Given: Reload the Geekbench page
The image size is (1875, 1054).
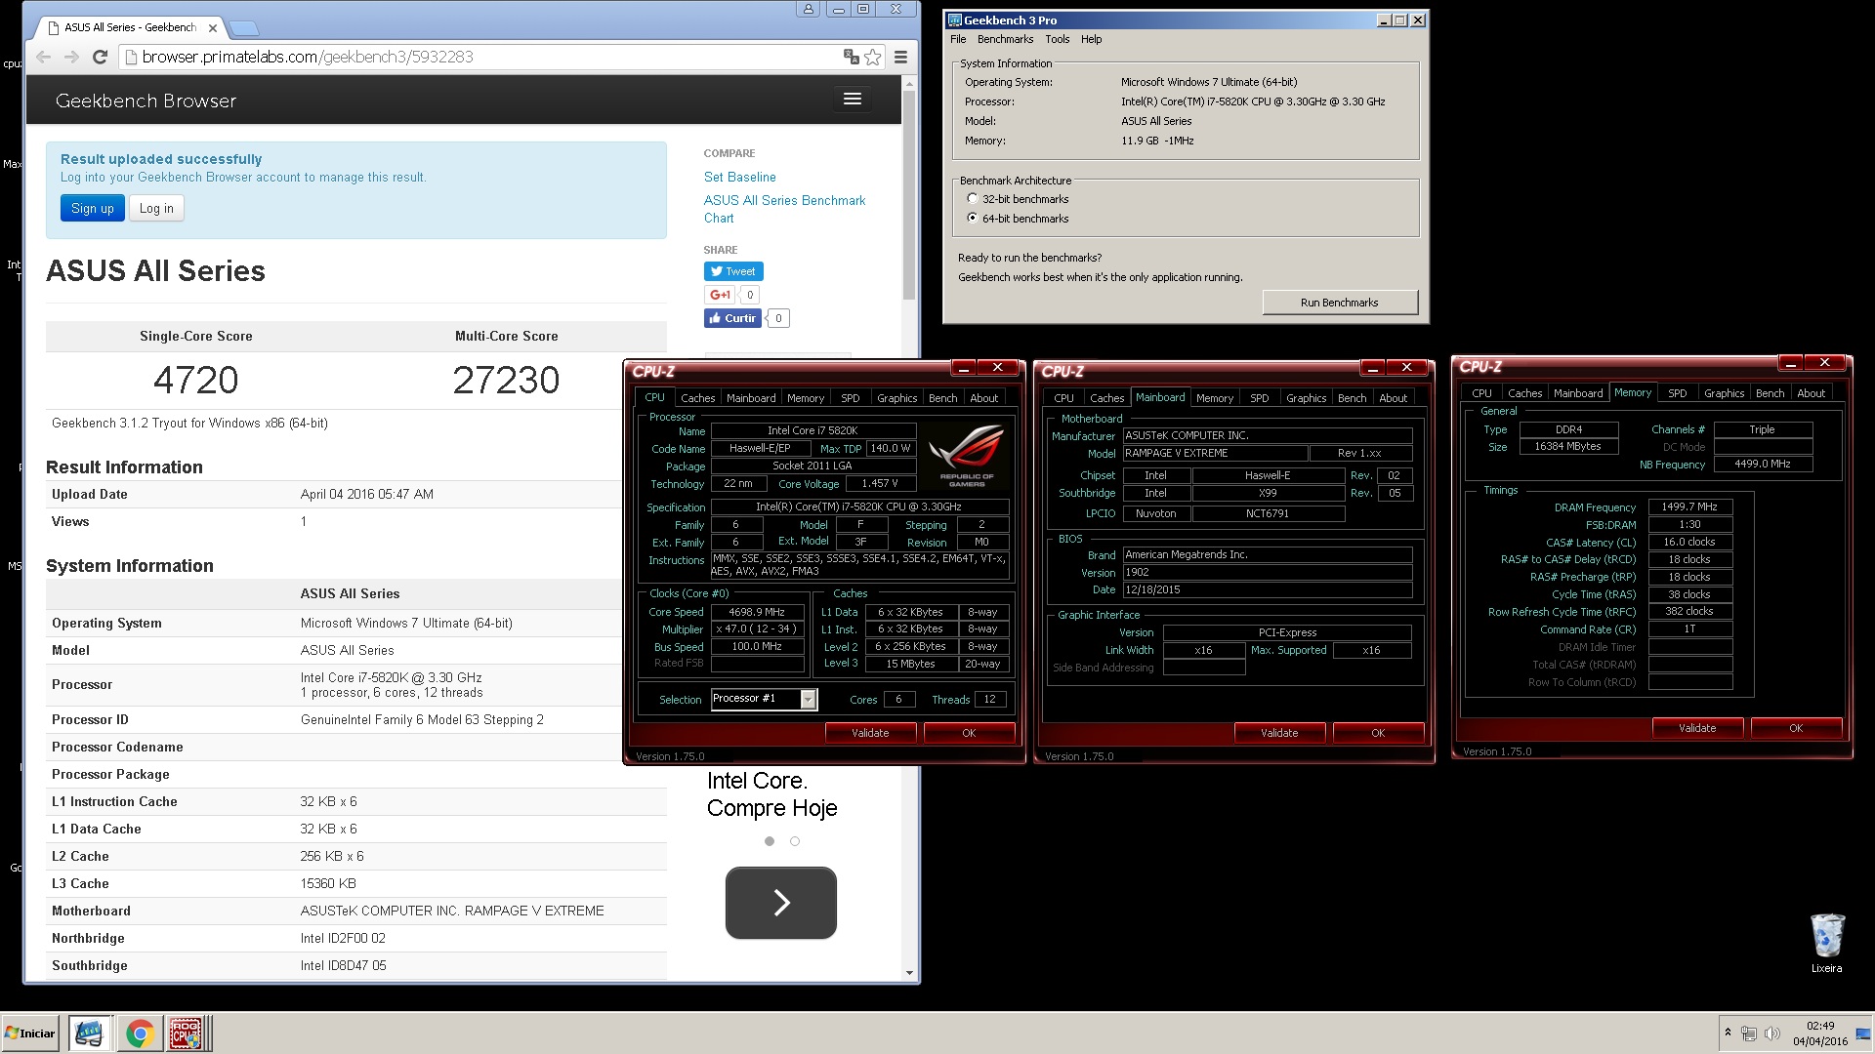Looking at the screenshot, I should (100, 57).
